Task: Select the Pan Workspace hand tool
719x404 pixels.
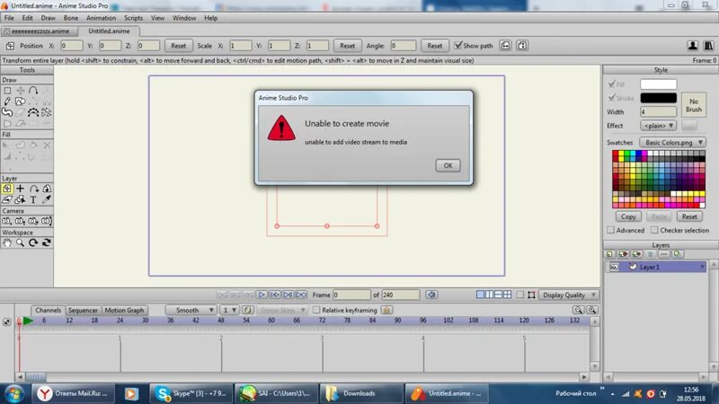Action: click(7, 242)
